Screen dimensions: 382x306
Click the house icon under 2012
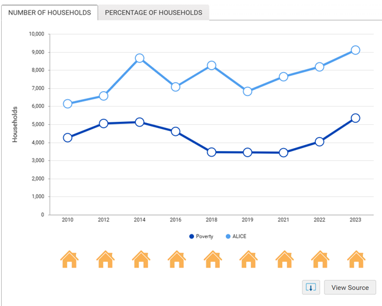pos(105,259)
